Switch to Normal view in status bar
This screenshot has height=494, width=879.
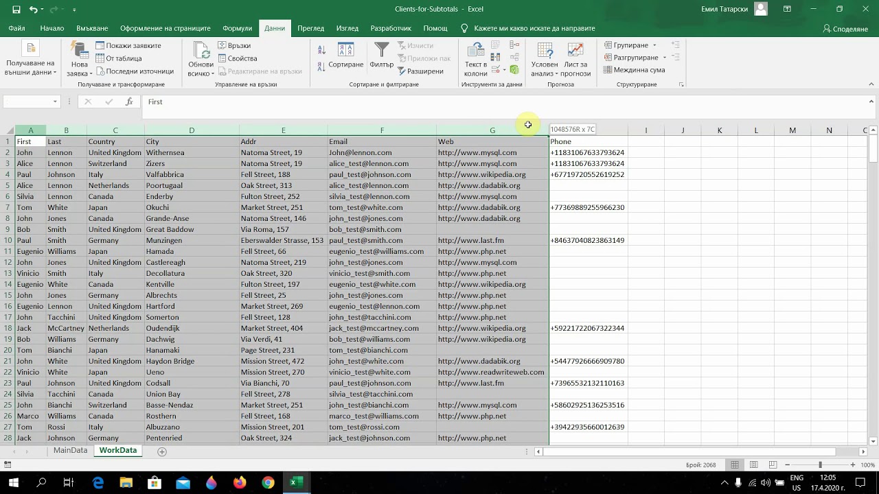(x=735, y=465)
